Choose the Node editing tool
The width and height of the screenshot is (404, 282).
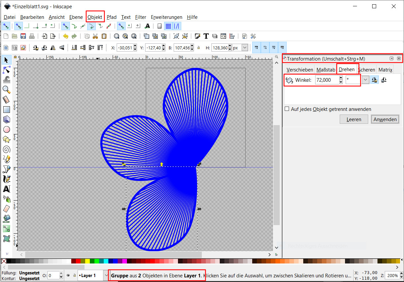(6, 70)
